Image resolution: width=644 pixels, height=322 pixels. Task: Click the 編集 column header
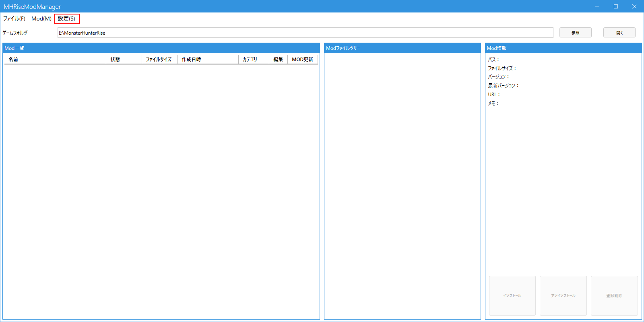(x=278, y=59)
